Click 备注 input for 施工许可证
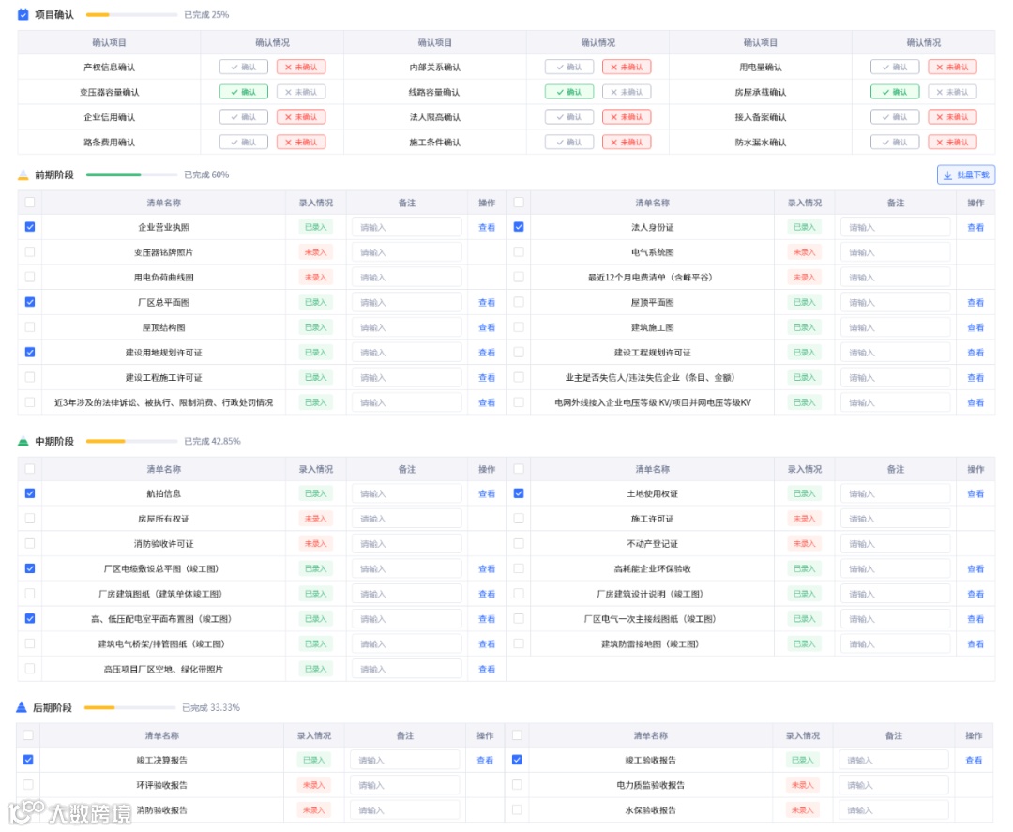This screenshot has width=1013, height=832. coord(896,519)
